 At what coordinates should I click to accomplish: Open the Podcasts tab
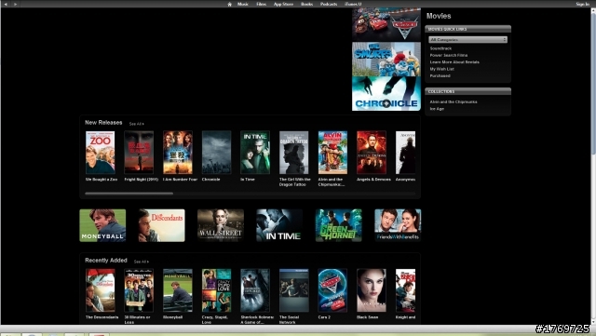click(329, 4)
